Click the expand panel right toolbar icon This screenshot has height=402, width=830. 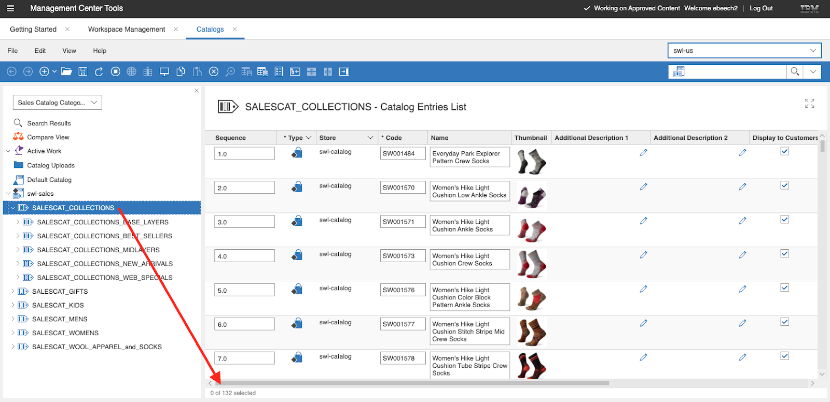(344, 71)
